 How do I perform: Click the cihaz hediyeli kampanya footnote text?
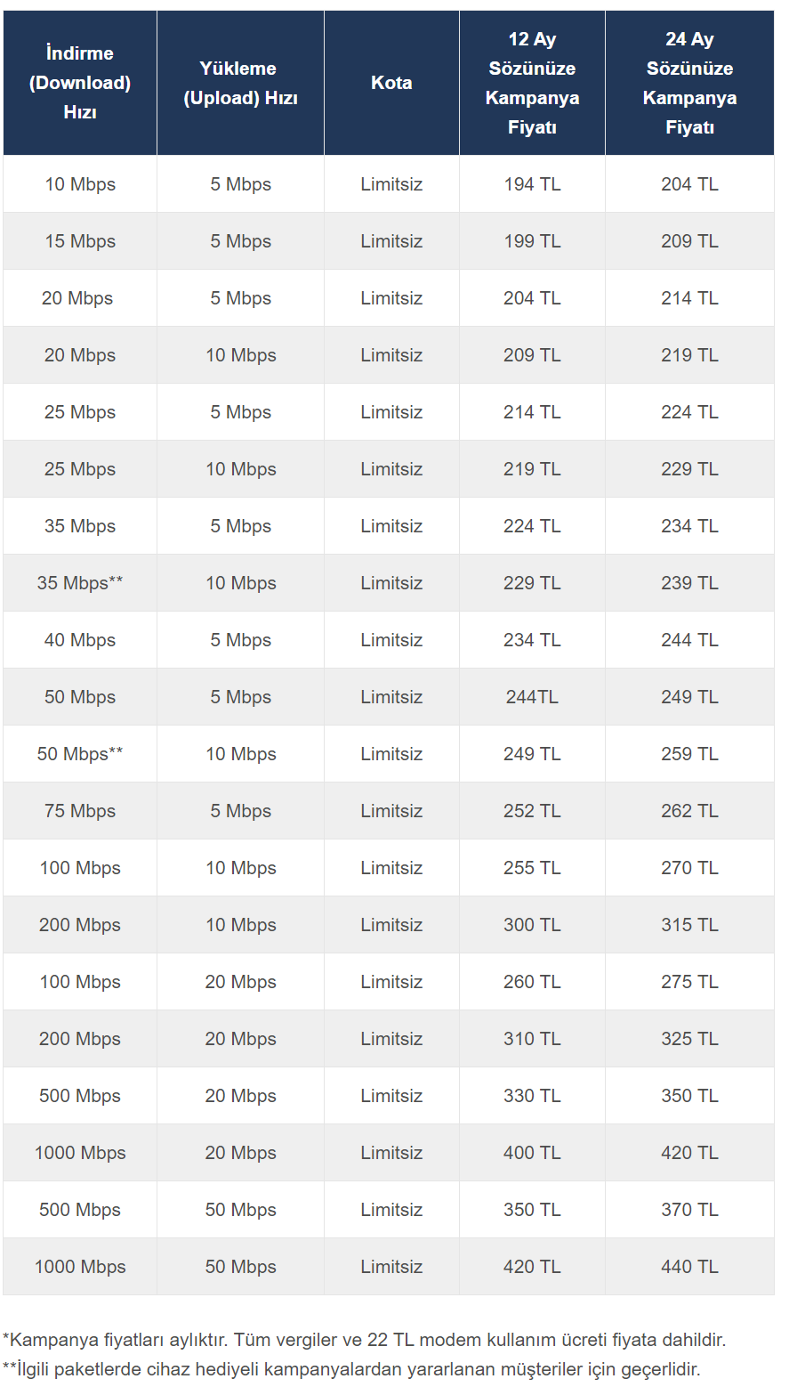pyautogui.click(x=351, y=1369)
